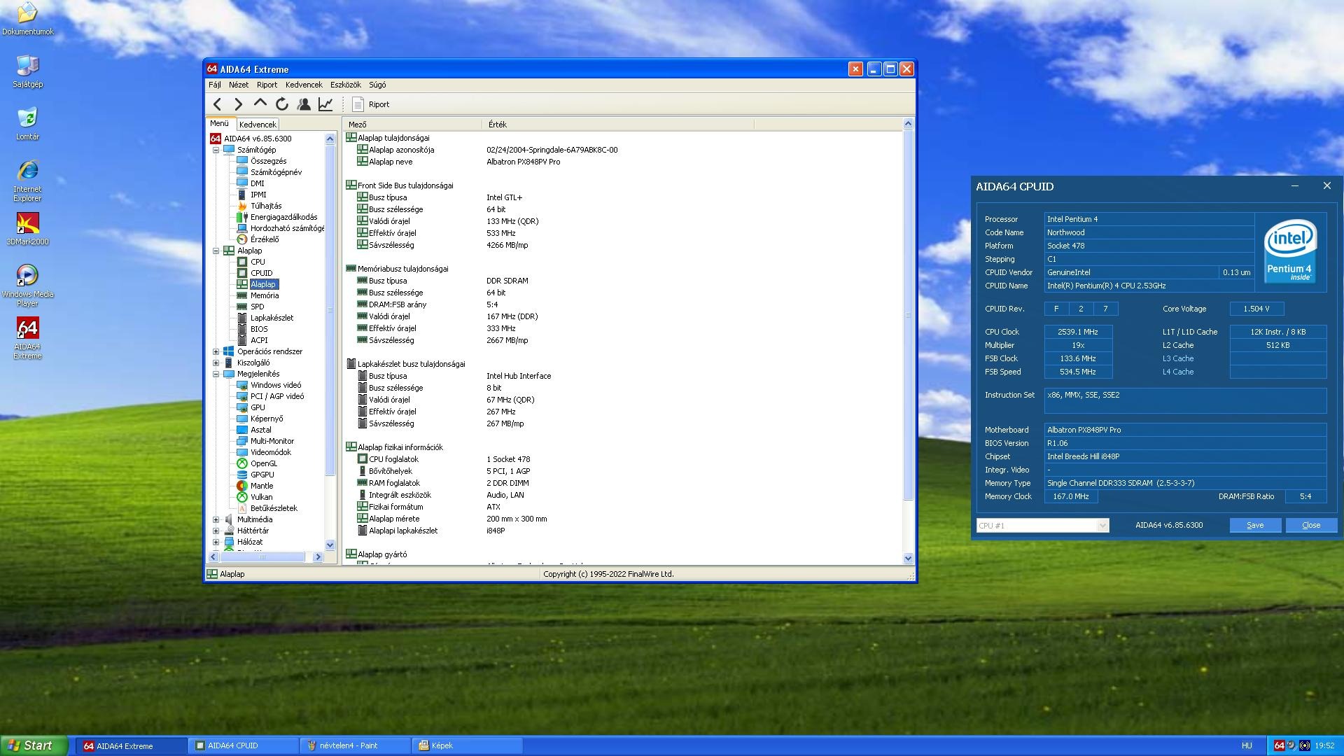Click the forward navigation arrow icon
The width and height of the screenshot is (1344, 756).
click(x=238, y=104)
